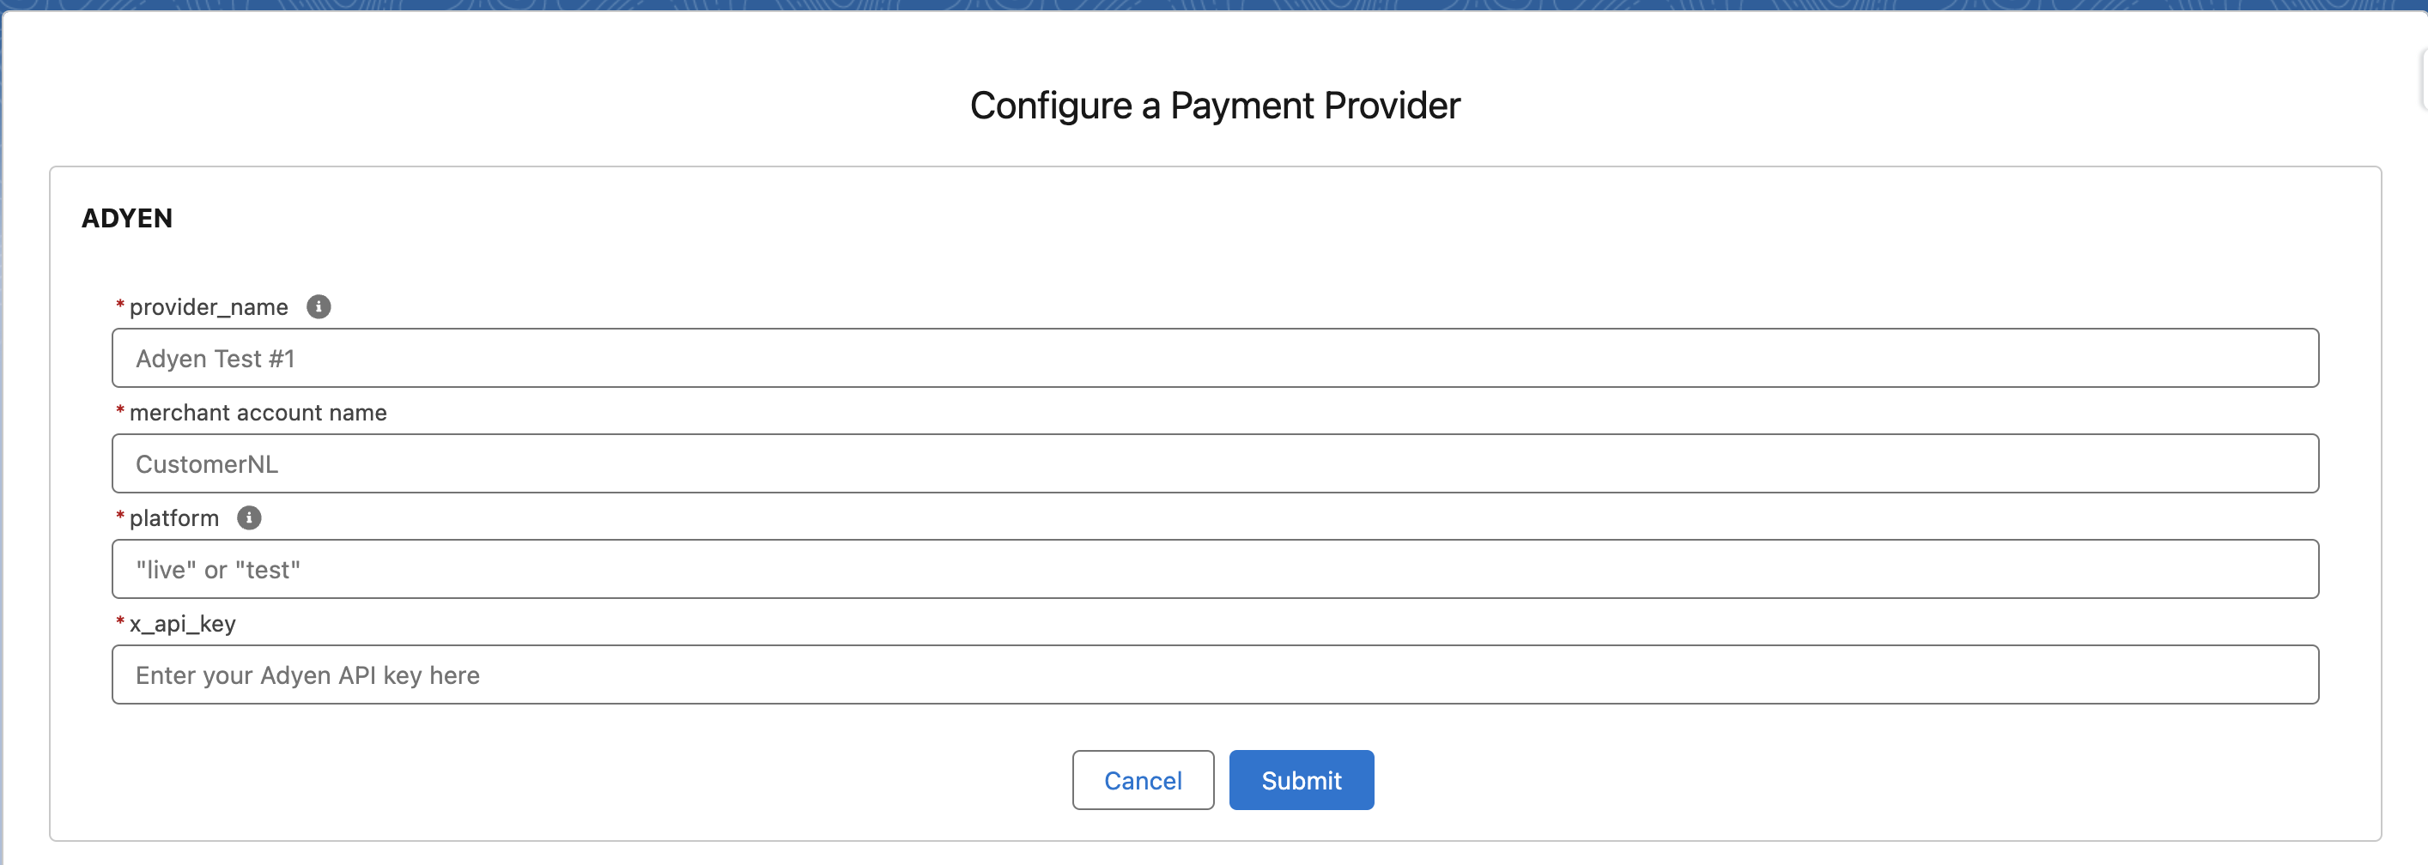This screenshot has height=865, width=2428.
Task: Click the platform field info icon
Action: coord(249,517)
